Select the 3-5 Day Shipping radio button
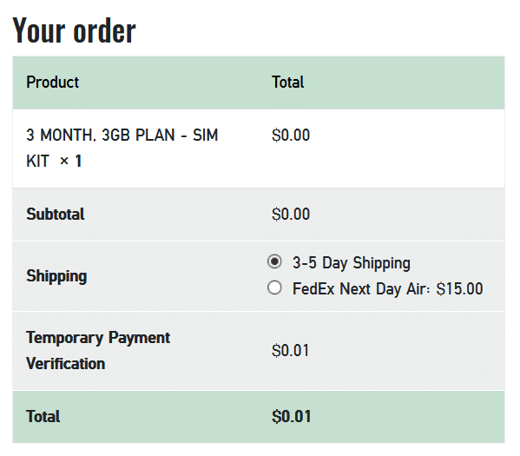 pyautogui.click(x=274, y=261)
